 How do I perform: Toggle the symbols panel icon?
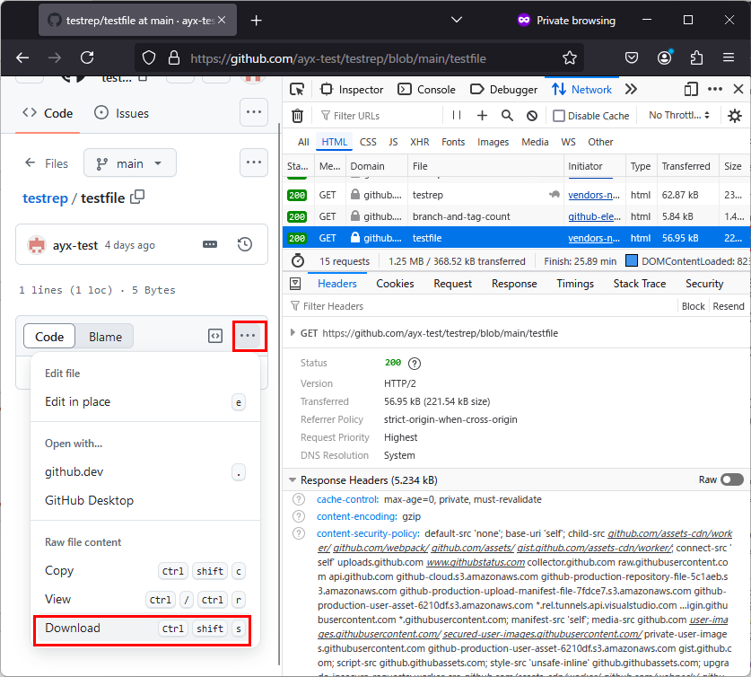tap(215, 337)
